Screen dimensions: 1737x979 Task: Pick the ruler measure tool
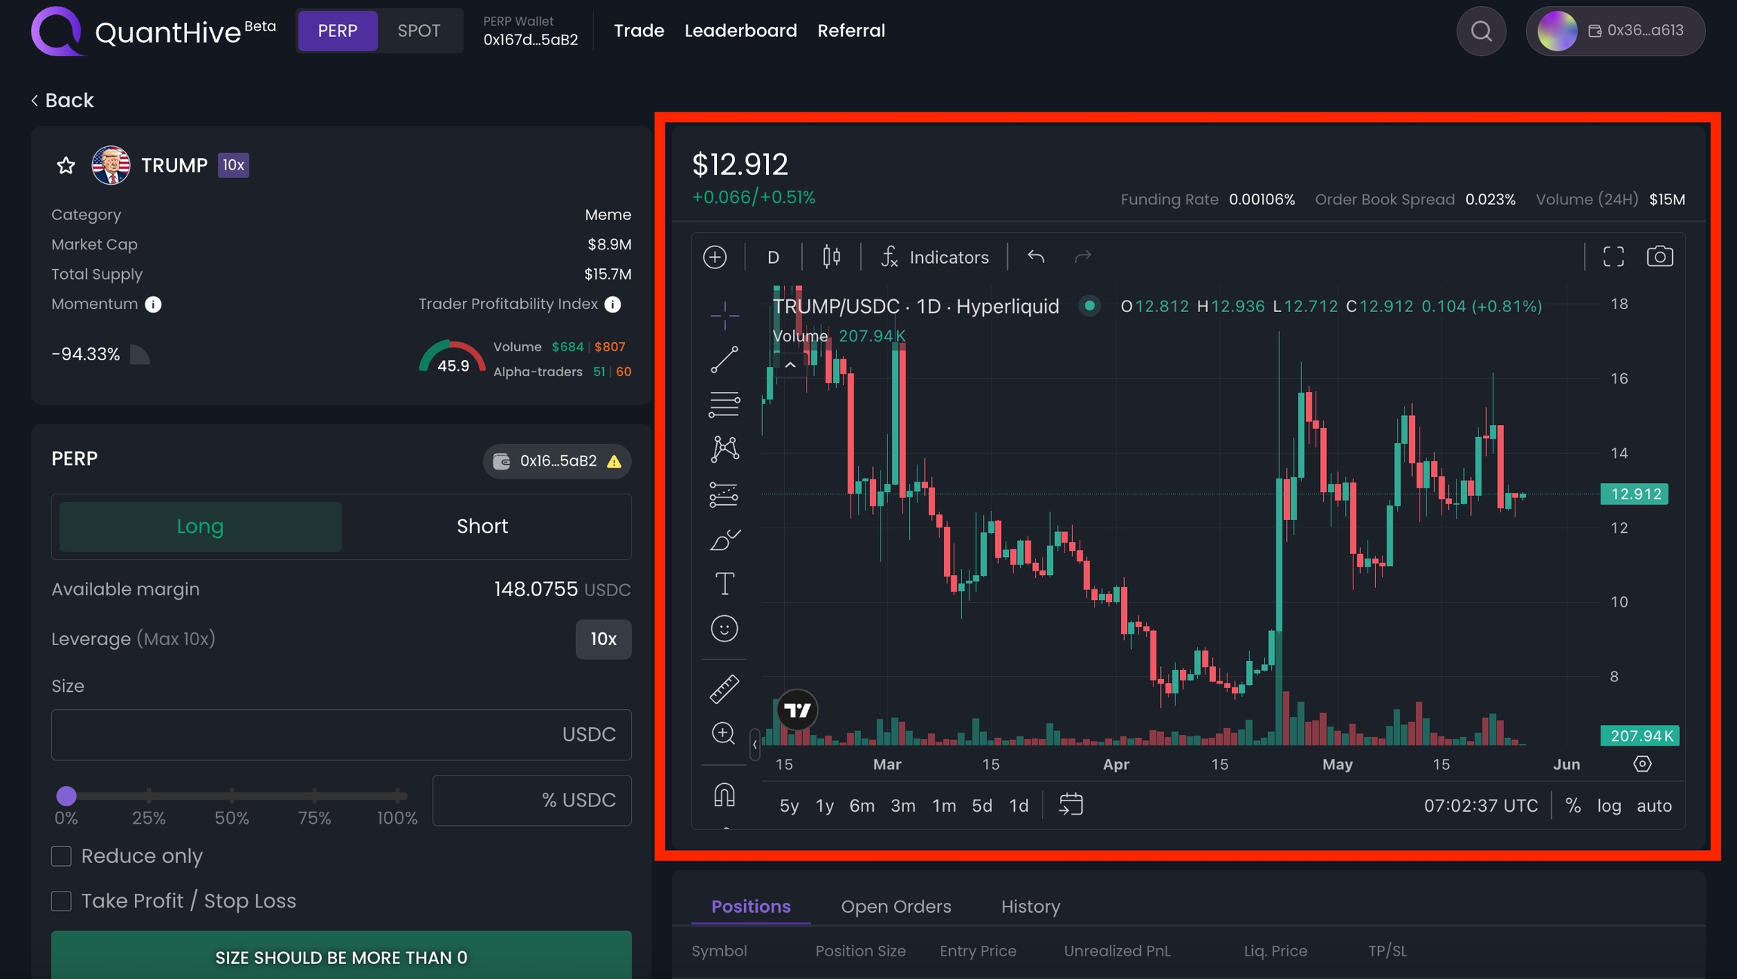724,689
